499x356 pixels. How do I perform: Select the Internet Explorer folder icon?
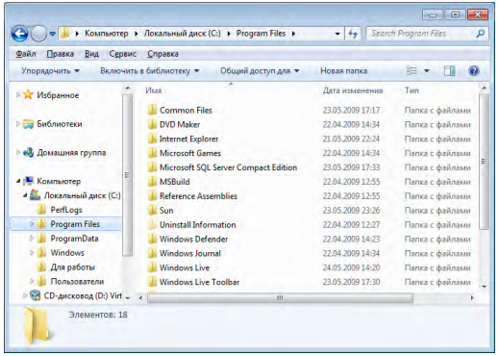coord(152,139)
